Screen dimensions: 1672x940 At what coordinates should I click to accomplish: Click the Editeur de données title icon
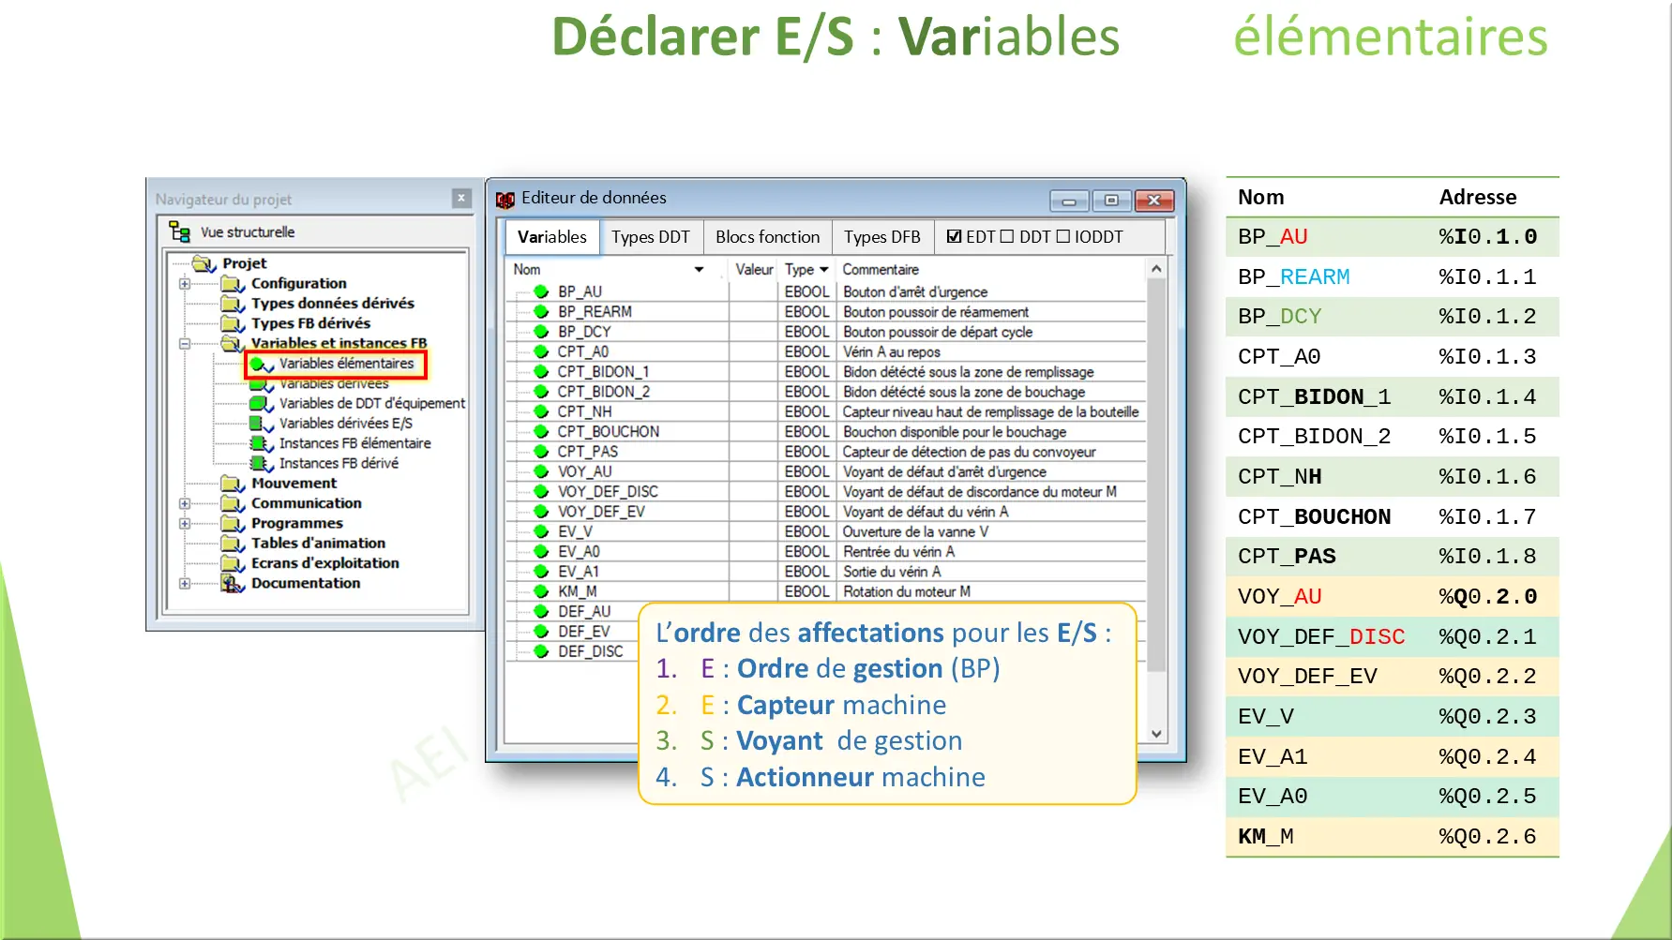[505, 199]
